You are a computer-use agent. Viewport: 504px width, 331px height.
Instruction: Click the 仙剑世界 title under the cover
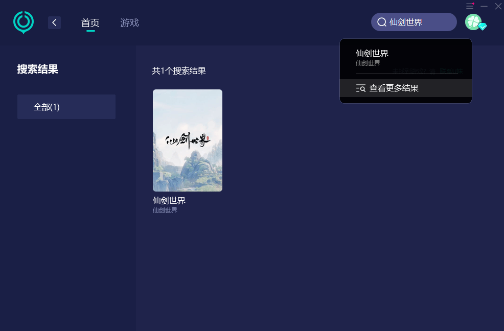169,201
